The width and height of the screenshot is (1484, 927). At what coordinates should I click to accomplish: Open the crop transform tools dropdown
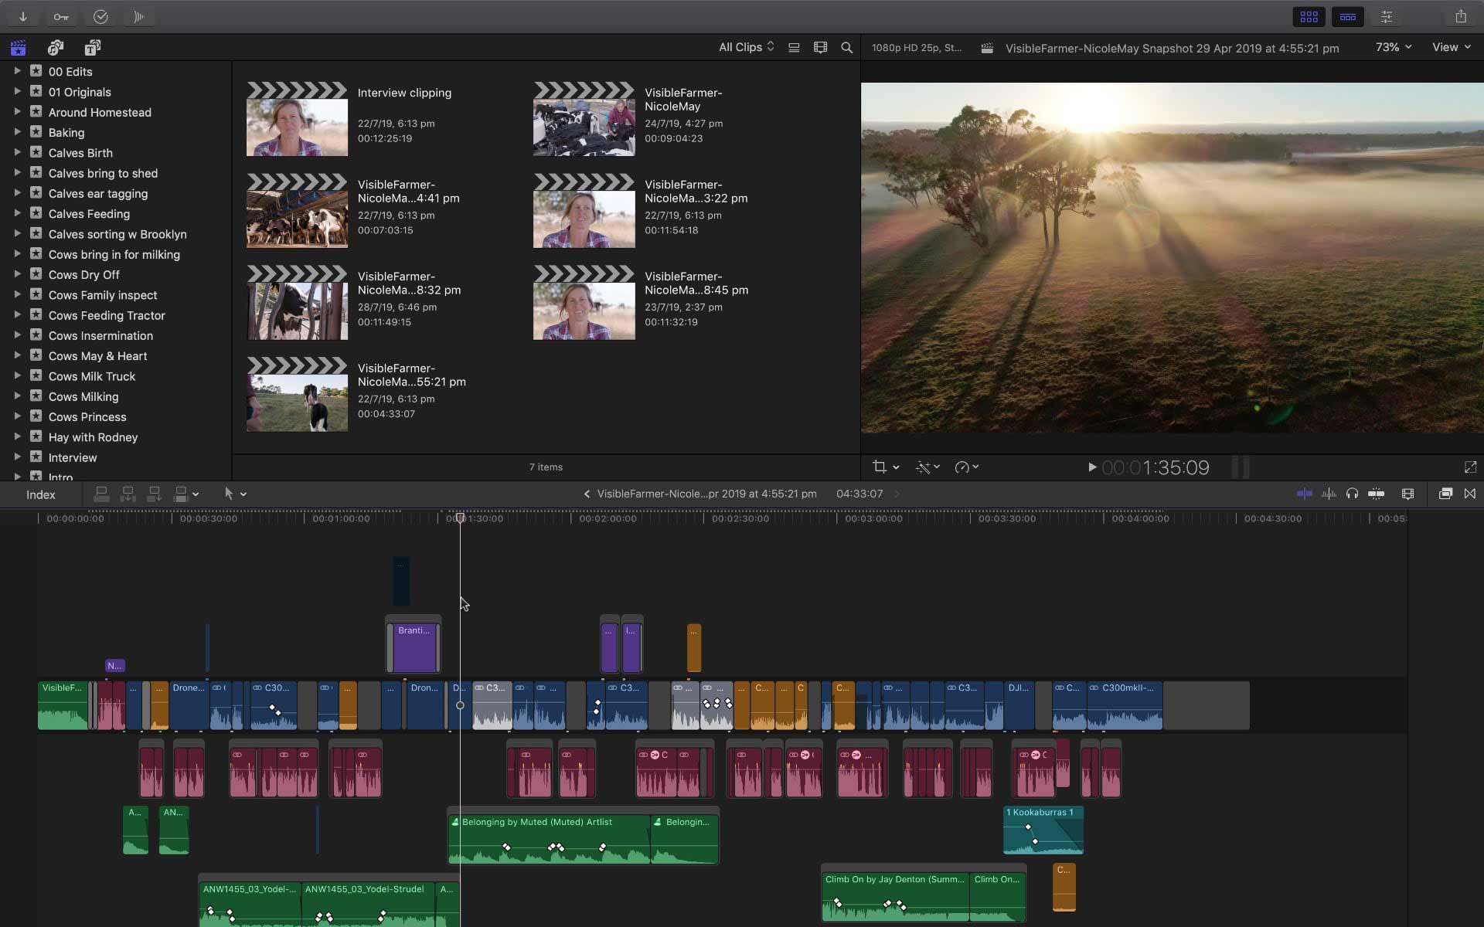pos(886,467)
